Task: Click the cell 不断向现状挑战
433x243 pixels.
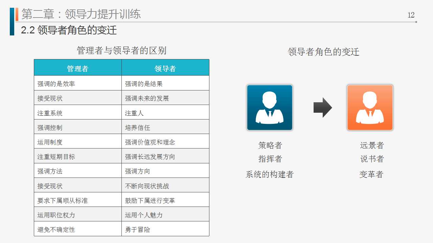Action: point(165,185)
